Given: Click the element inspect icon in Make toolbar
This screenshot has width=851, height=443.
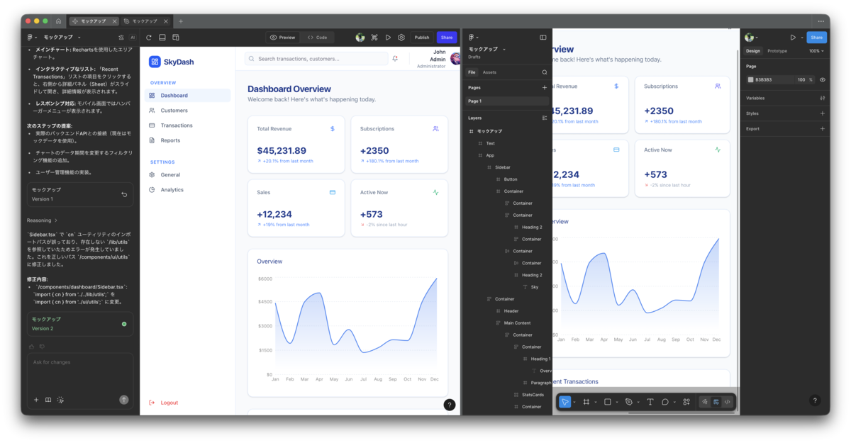Looking at the screenshot, I should 374,38.
